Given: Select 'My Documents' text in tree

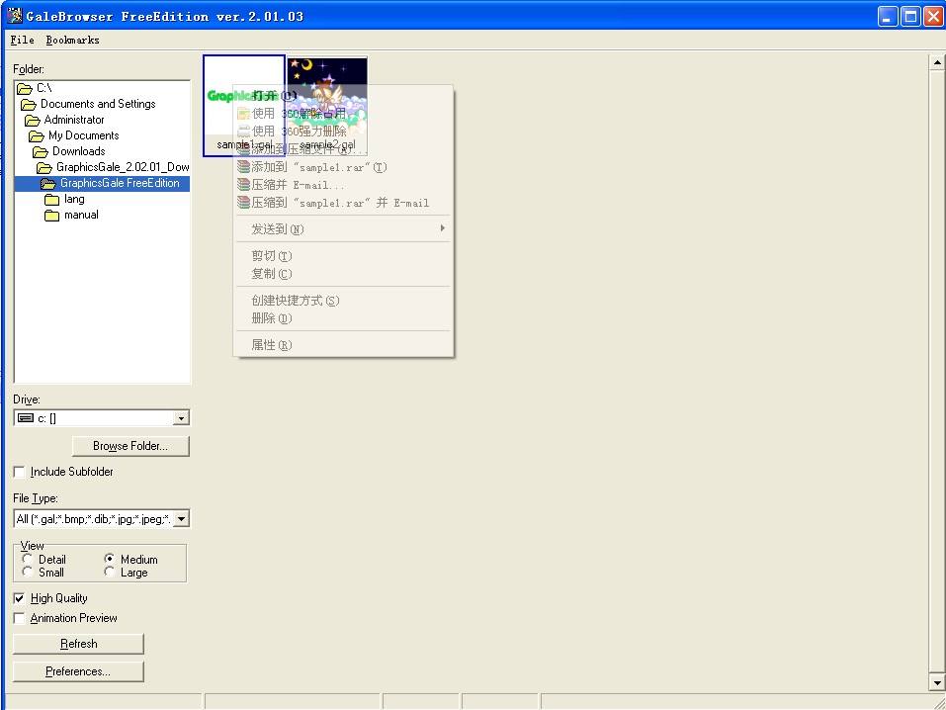Looking at the screenshot, I should click(x=84, y=135).
